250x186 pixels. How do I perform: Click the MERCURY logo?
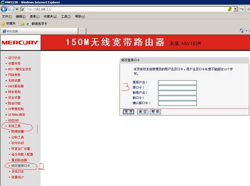pos(20,43)
